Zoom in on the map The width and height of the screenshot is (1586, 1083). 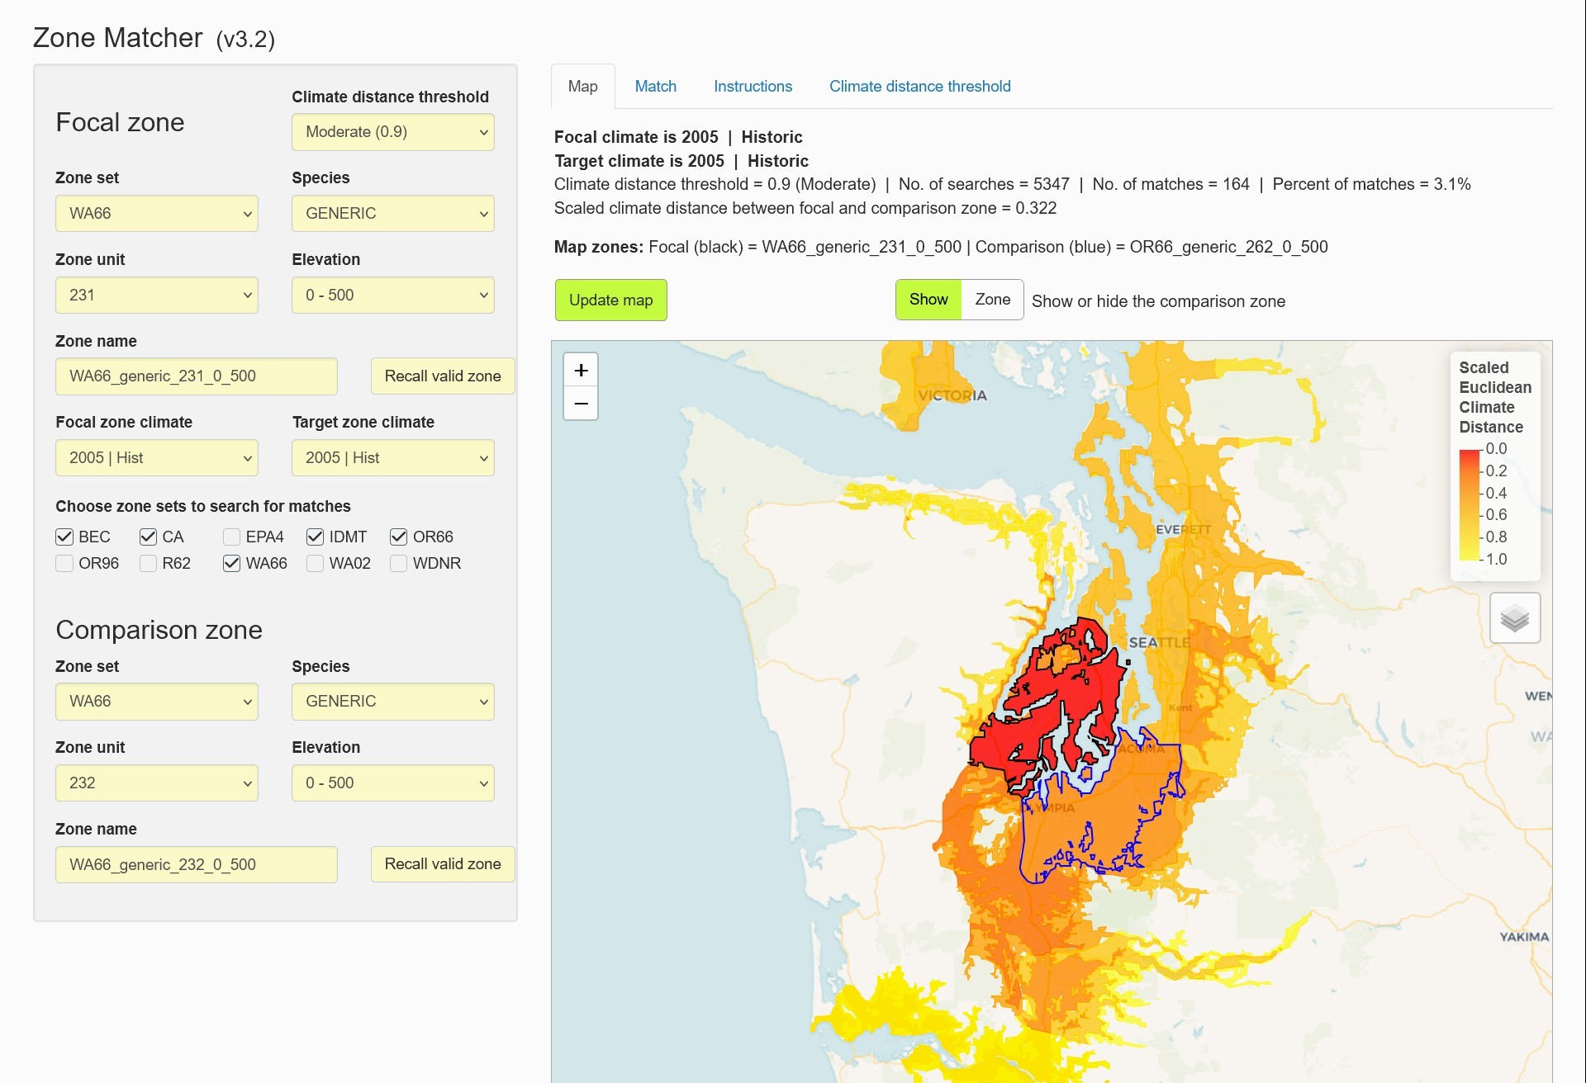[581, 370]
